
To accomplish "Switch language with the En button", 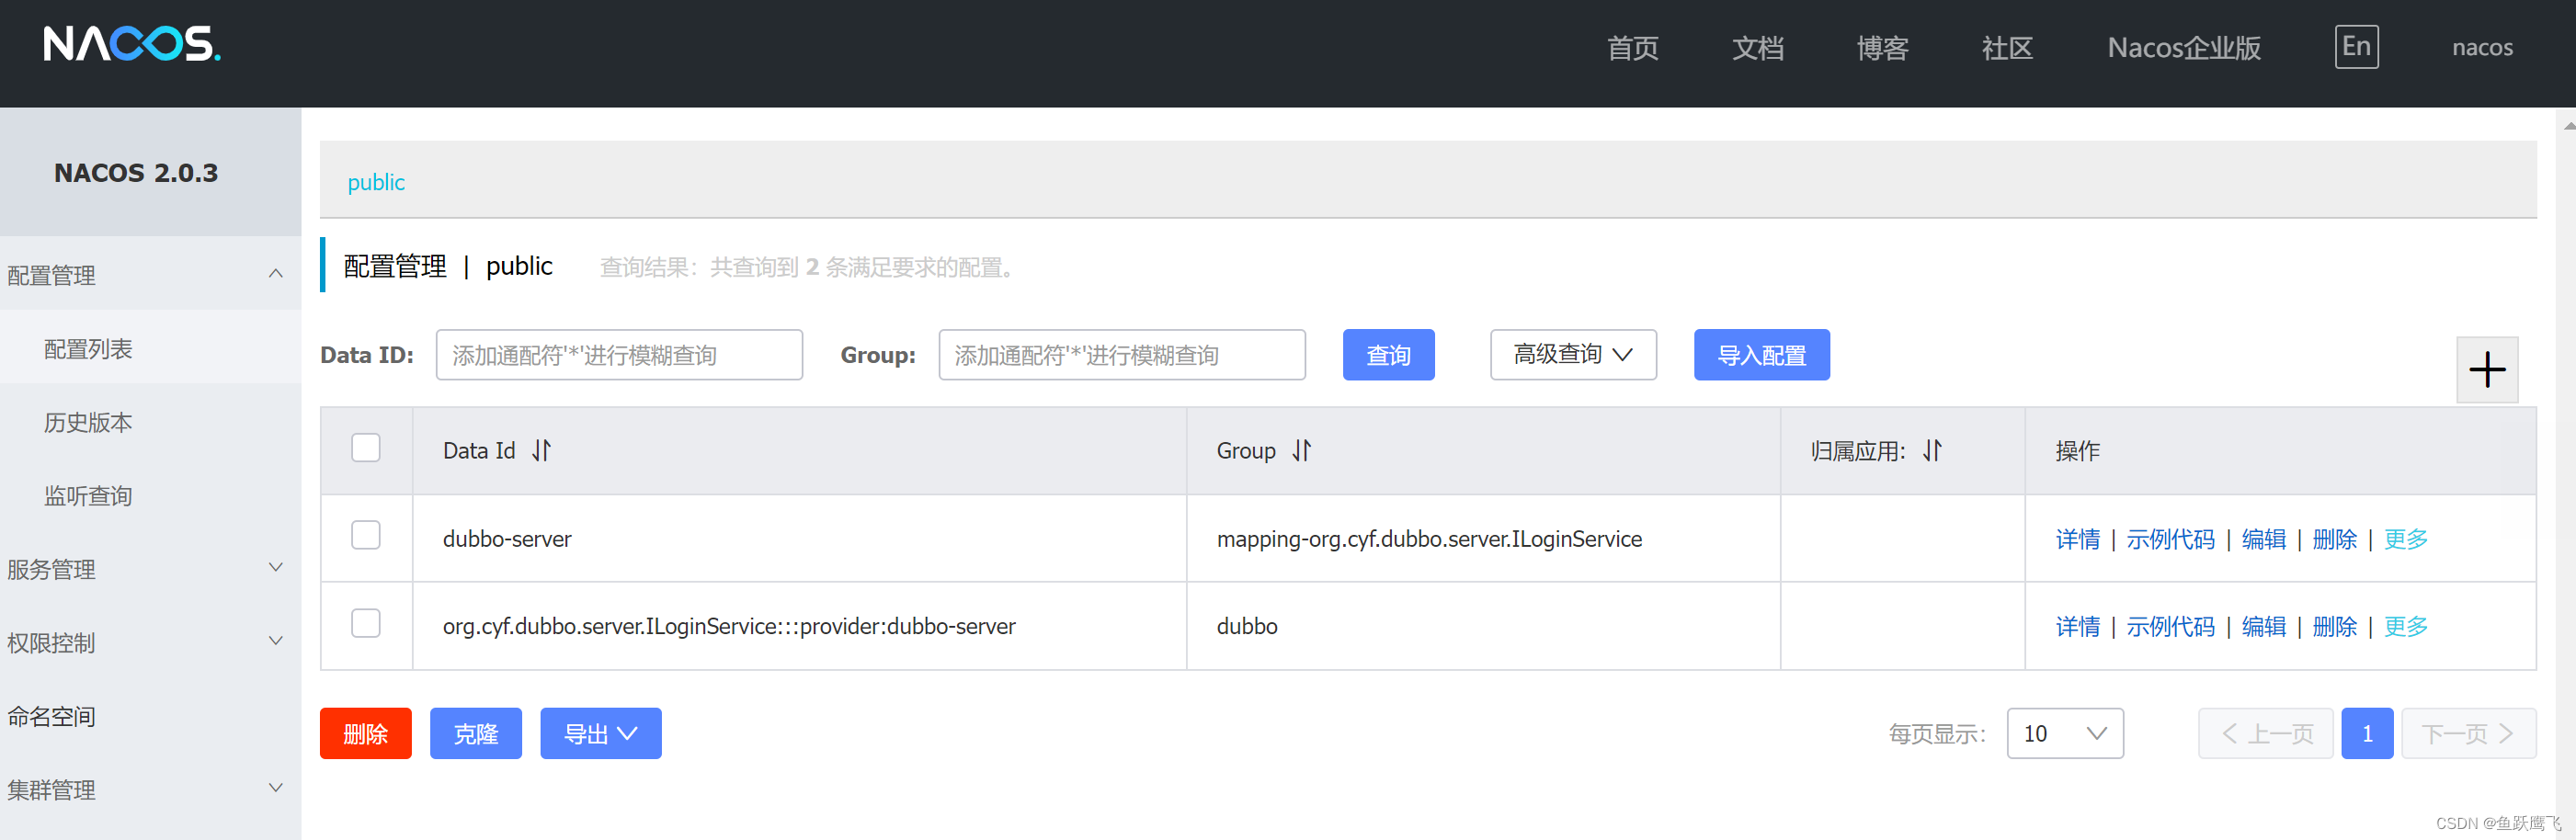I will click(2356, 47).
